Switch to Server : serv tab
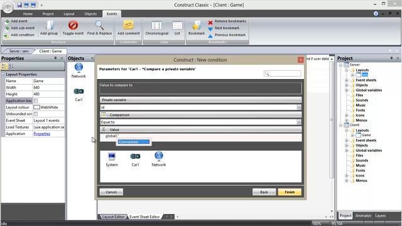 tap(19, 51)
